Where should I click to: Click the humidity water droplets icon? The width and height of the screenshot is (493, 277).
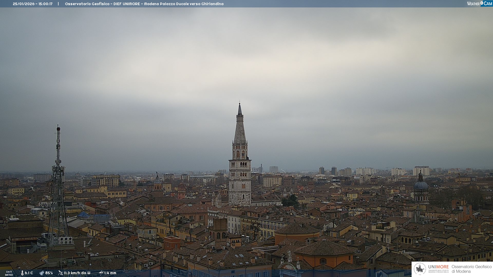click(42, 273)
